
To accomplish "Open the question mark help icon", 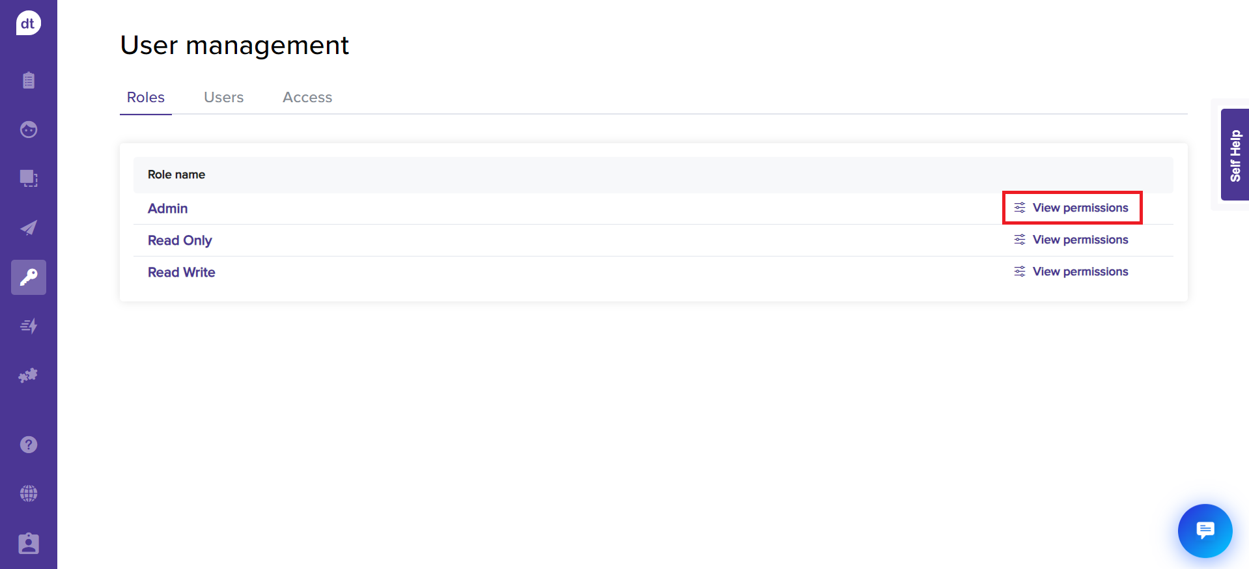I will point(28,445).
